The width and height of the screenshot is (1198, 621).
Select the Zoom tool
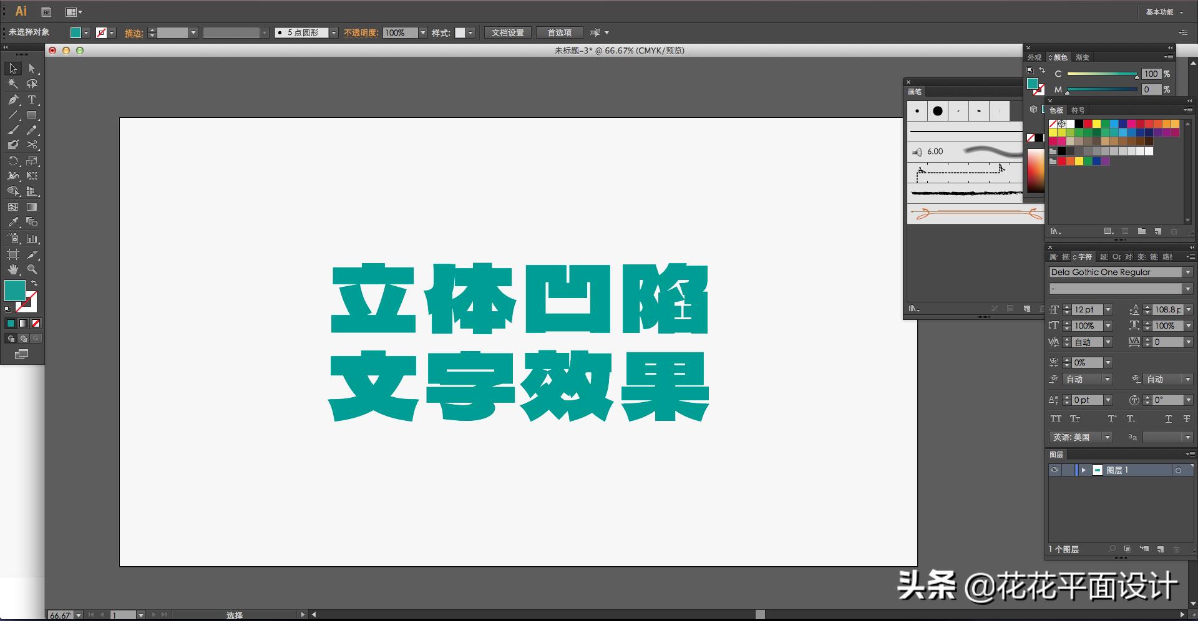pos(32,269)
